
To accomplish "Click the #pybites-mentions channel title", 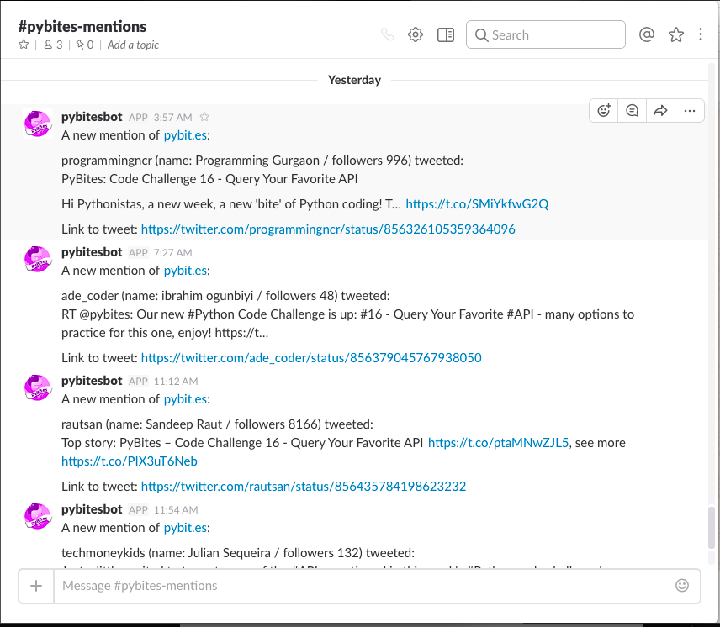I will click(82, 27).
